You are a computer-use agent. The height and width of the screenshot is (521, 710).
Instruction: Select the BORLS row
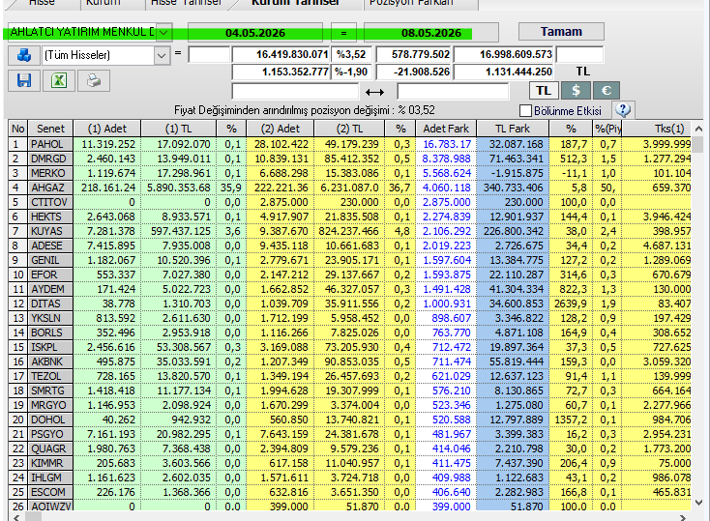tap(349, 333)
